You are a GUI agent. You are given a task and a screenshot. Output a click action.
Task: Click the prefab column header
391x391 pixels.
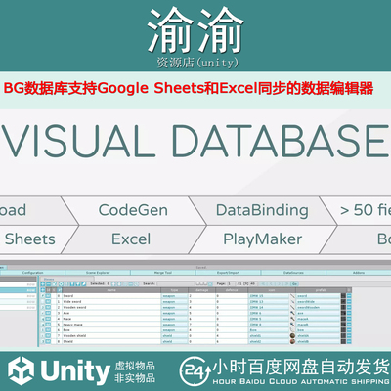(x=321, y=290)
